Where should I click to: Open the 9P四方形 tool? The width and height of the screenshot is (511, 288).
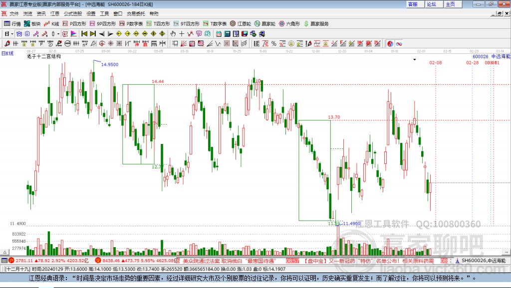(103, 24)
